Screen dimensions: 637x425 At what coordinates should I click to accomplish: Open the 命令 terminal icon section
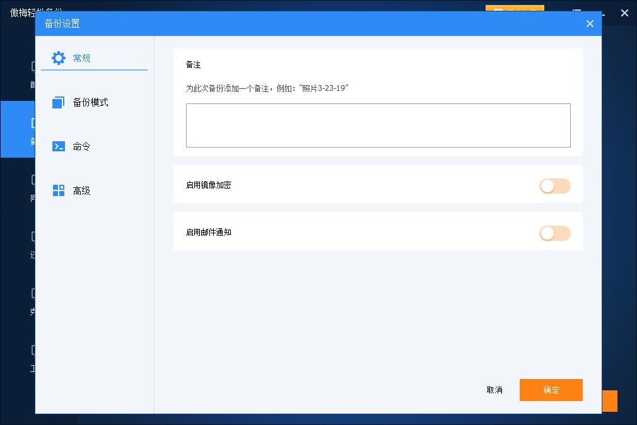coord(59,146)
